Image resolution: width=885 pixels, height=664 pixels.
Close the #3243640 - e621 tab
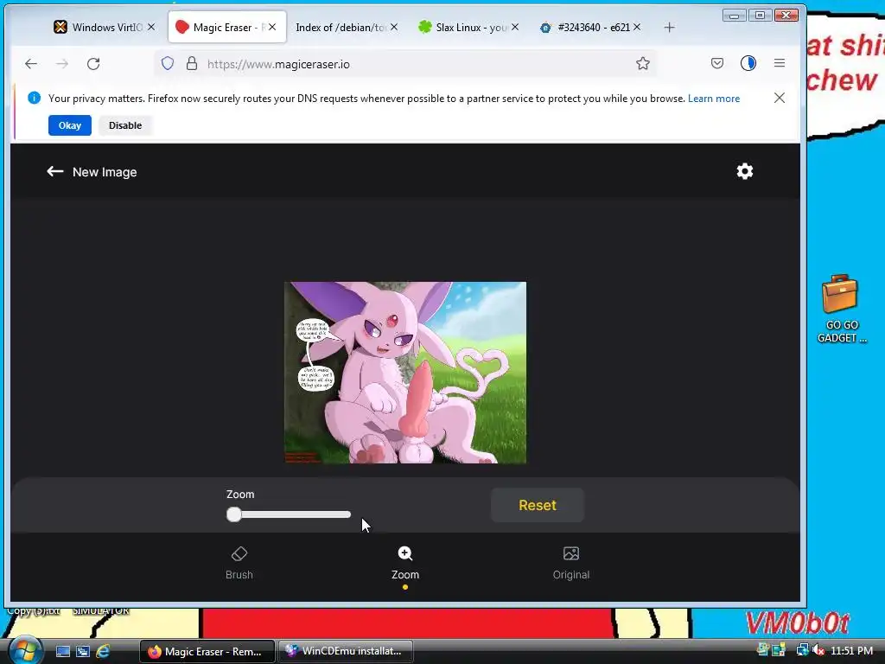pos(637,27)
